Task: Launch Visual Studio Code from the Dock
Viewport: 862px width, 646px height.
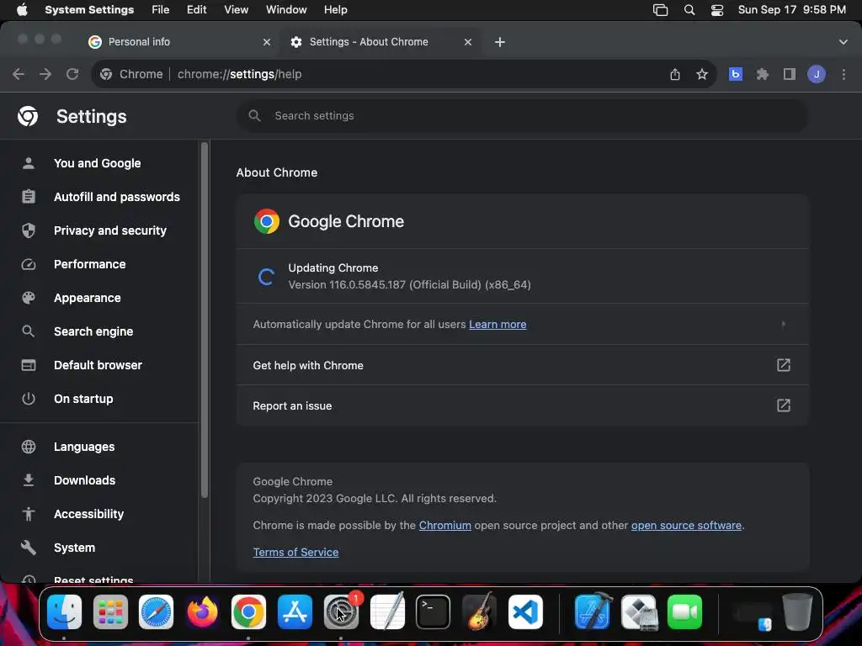Action: tap(525, 612)
